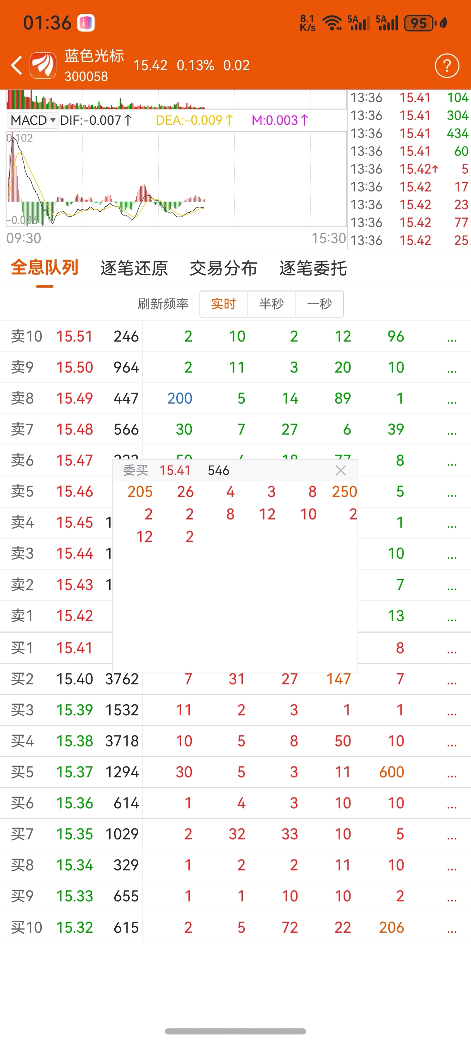The image size is (471, 1042).
Task: Switch to 交易分布 tab
Action: (x=223, y=268)
